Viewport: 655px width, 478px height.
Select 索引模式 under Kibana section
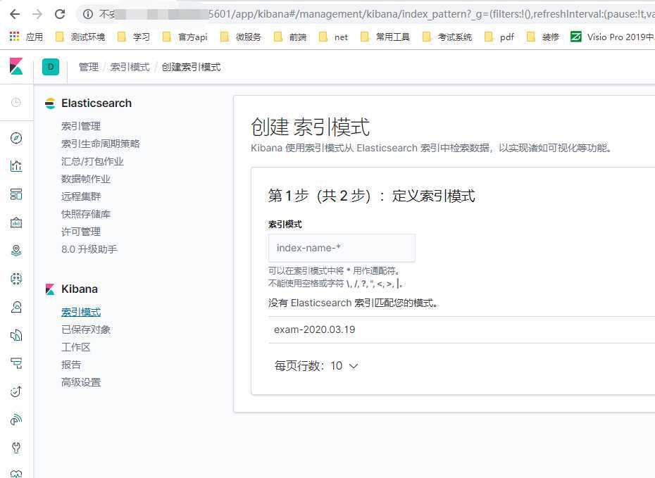pyautogui.click(x=81, y=312)
